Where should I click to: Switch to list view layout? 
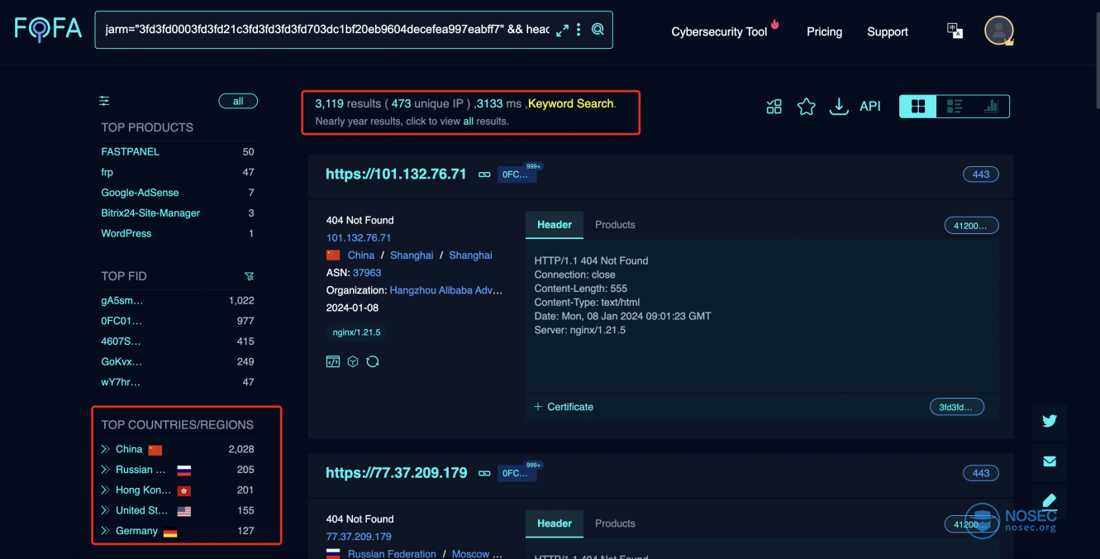(x=955, y=106)
